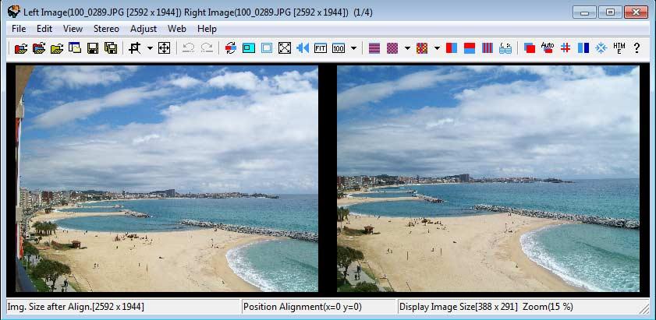This screenshot has height=320, width=656.
Task: Click the HTML maker toolbar icon
Action: point(619,48)
